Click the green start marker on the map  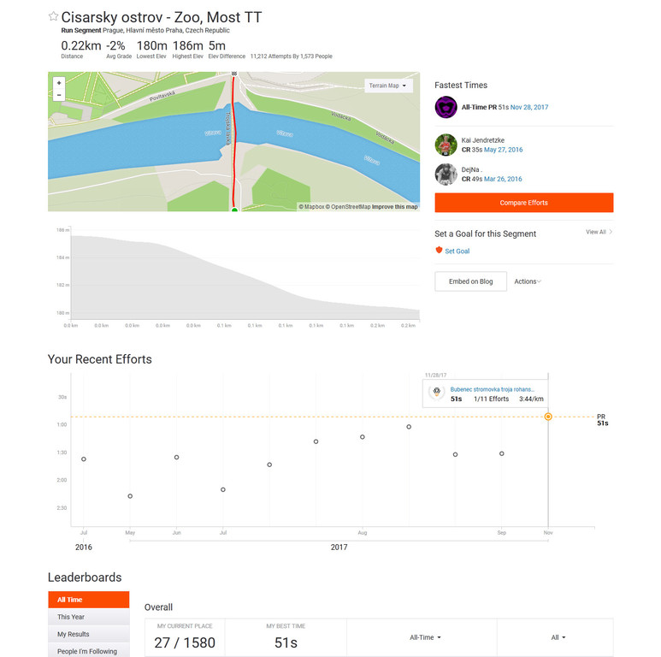tap(234, 209)
